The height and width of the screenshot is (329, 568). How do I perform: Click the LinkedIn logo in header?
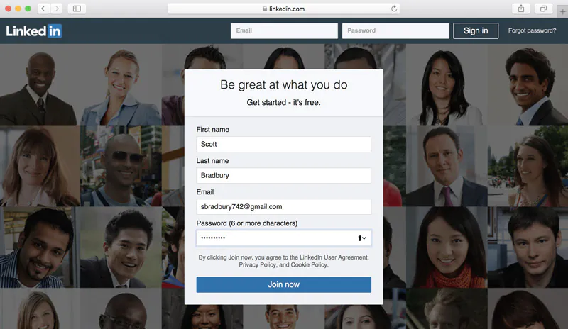(33, 31)
